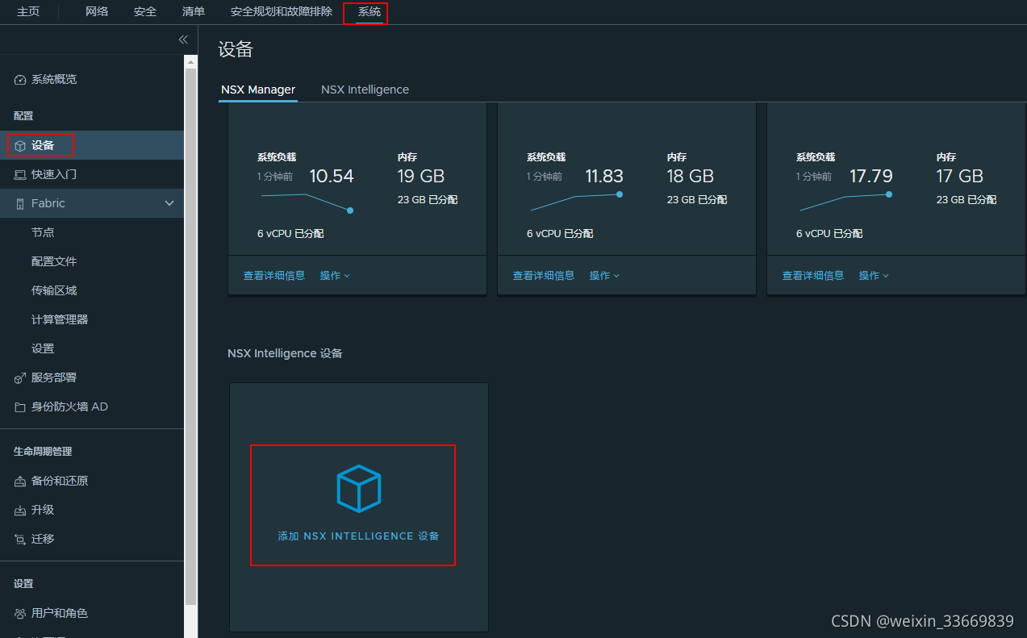1027x638 pixels.
Task: Switch to the NSX Manager tab
Action: tap(258, 90)
